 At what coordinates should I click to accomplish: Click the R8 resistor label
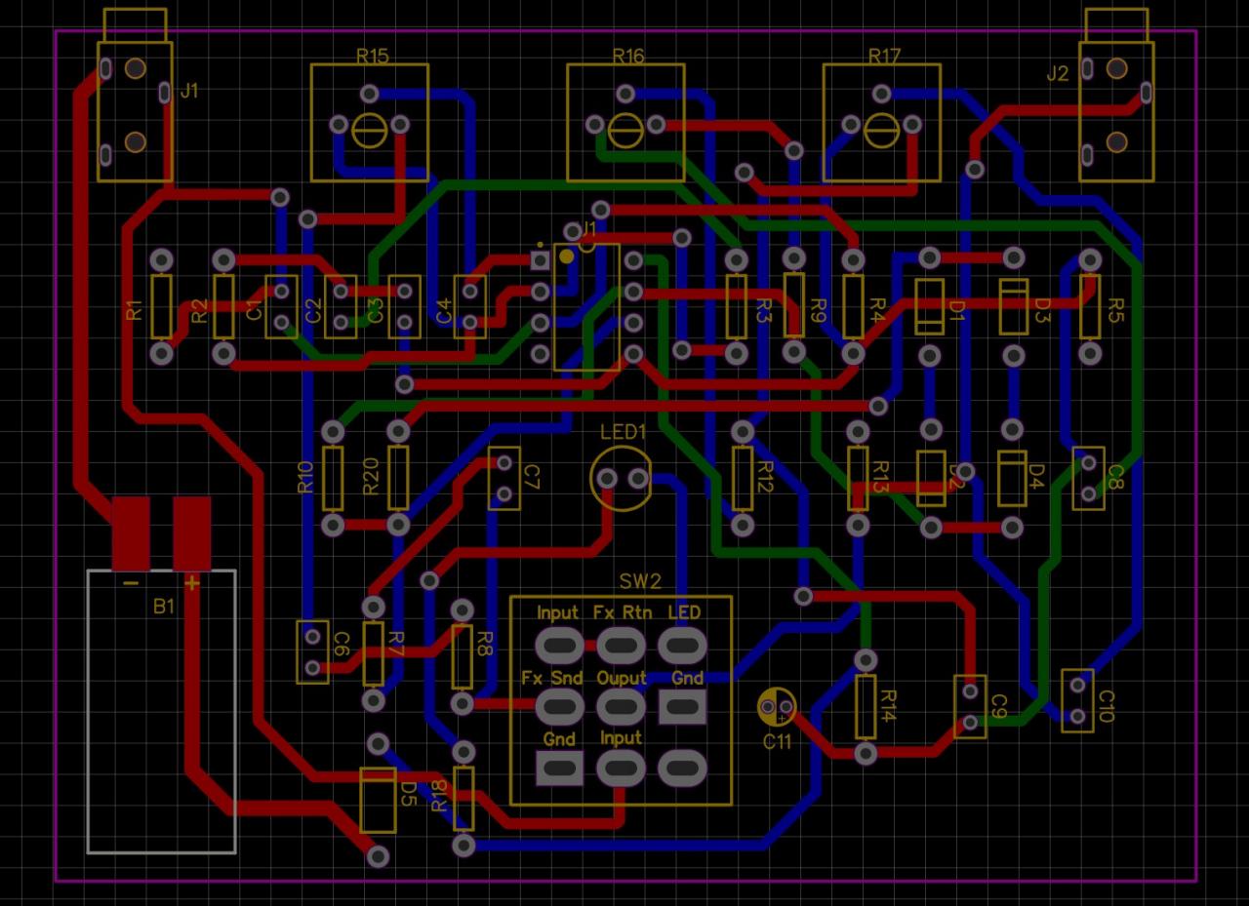(x=485, y=642)
